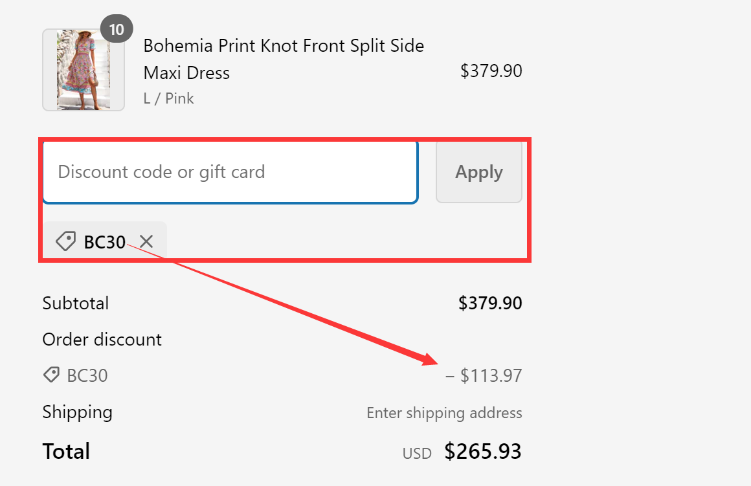Remove the BC30 discount code
Viewport: 751px width, 486px height.
pos(146,241)
